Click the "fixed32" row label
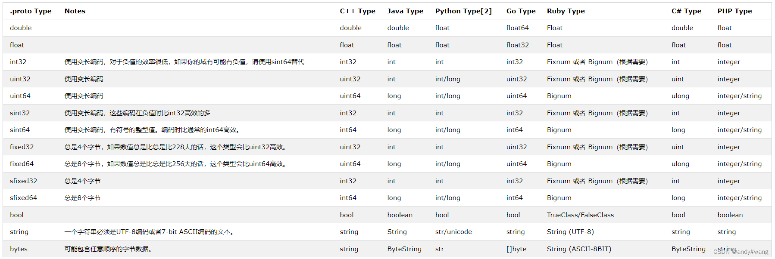The height and width of the screenshot is (259, 775). click(x=22, y=147)
